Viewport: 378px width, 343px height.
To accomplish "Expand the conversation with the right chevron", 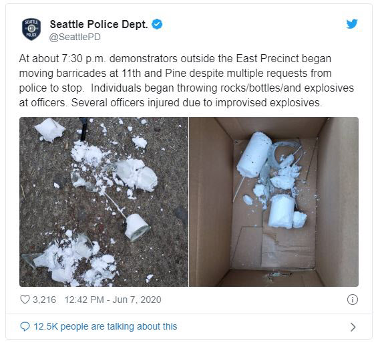I will [353, 327].
